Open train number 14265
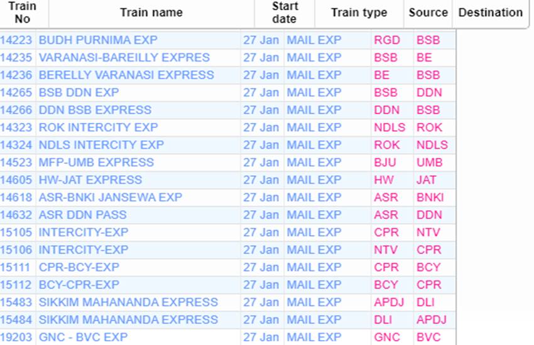 16,92
